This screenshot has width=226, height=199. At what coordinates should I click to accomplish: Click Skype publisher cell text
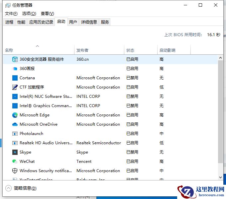click(82, 152)
